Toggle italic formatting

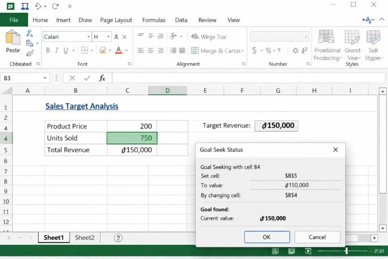(57, 50)
